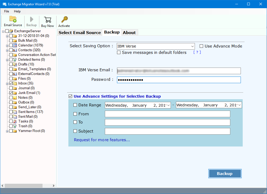Image resolution: width=267 pixels, height=194 pixels.
Task: Click the Subject filter text field
Action: 167,131
